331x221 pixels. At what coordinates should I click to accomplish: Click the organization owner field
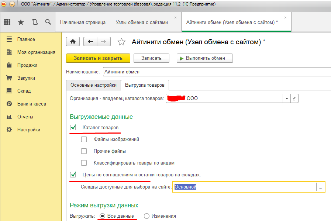point(224,99)
